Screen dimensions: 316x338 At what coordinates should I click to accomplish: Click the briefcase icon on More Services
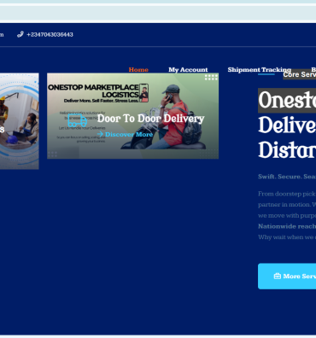coord(277,277)
